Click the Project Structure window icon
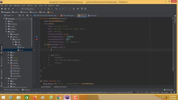This screenshot has height=100, width=178. coord(82,9)
